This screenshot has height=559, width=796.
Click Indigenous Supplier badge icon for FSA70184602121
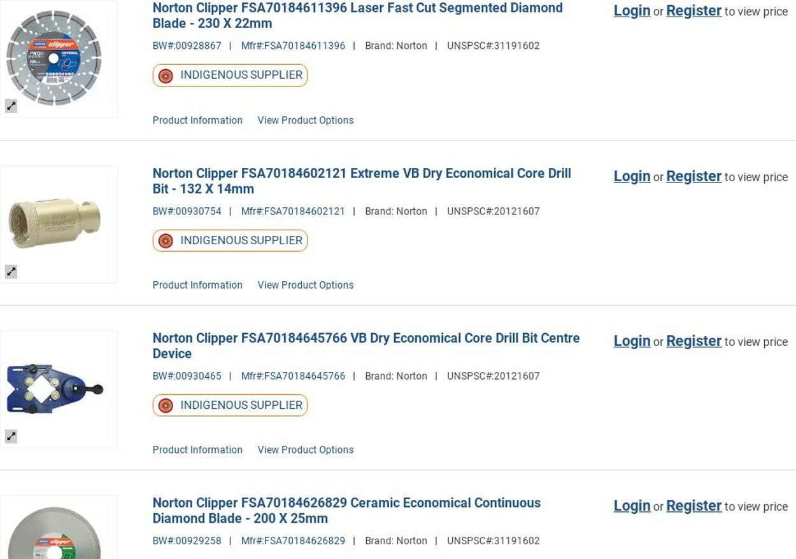tap(166, 241)
